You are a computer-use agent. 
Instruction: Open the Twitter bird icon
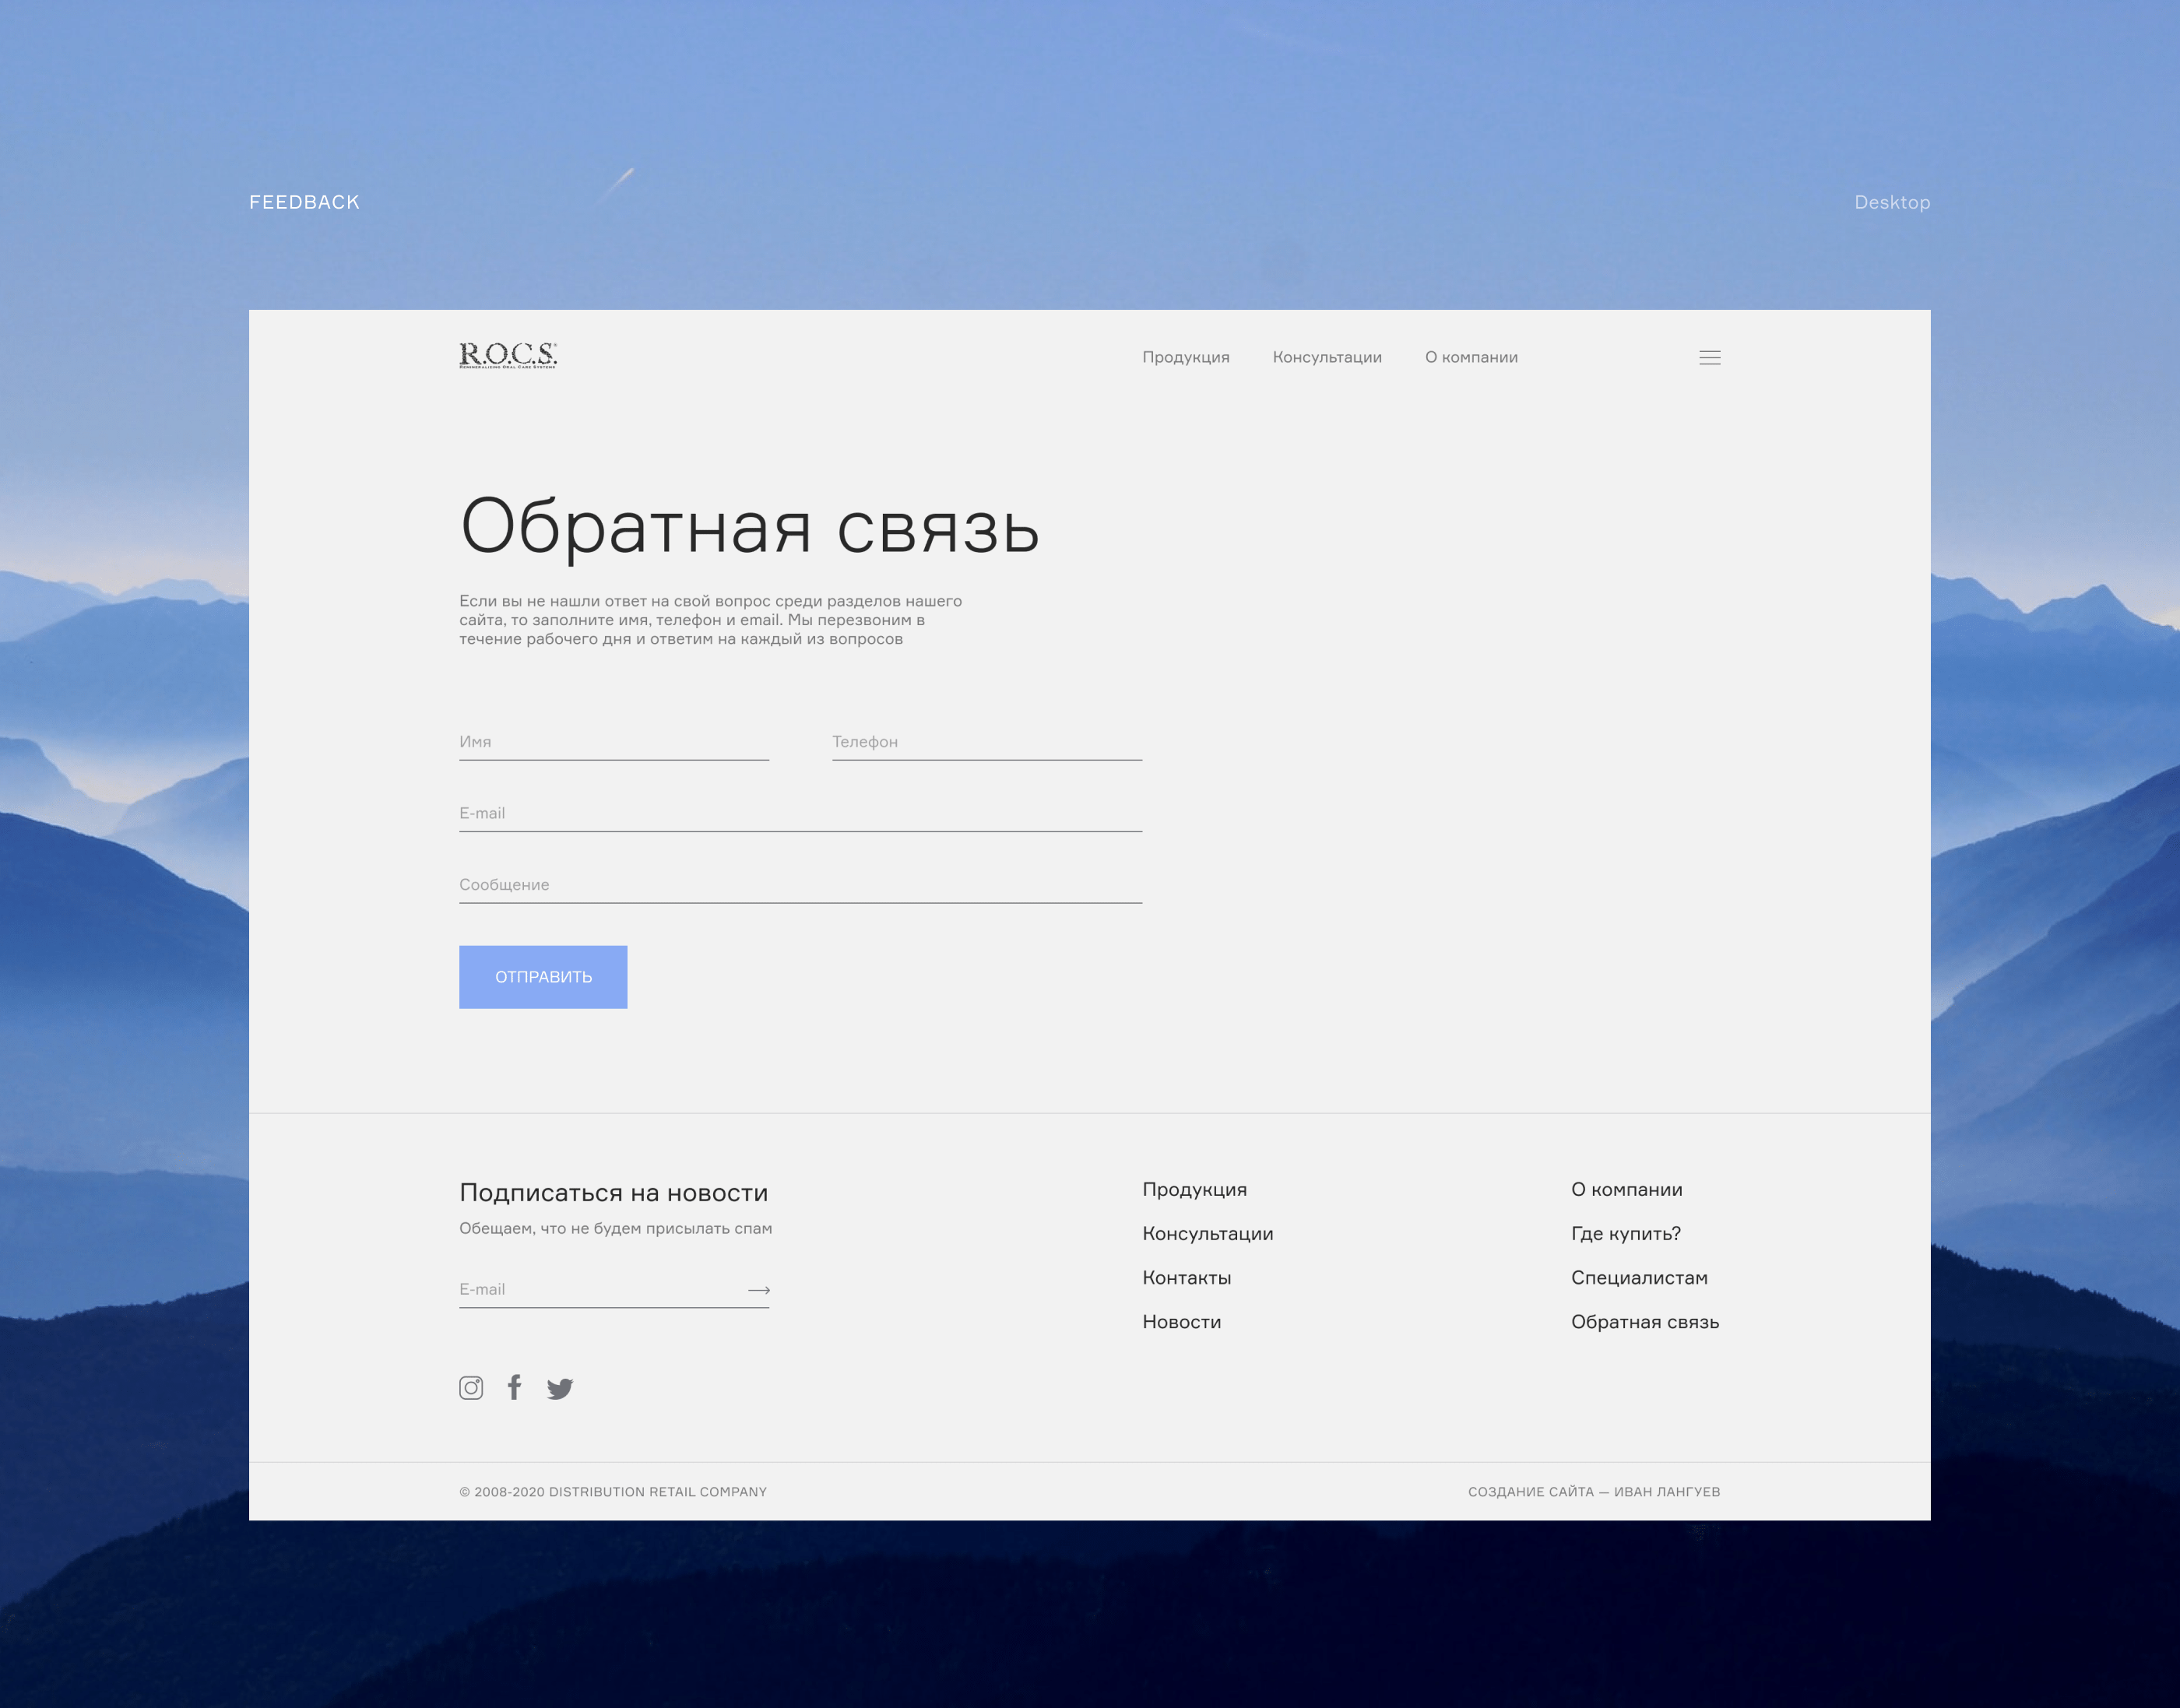tap(560, 1388)
